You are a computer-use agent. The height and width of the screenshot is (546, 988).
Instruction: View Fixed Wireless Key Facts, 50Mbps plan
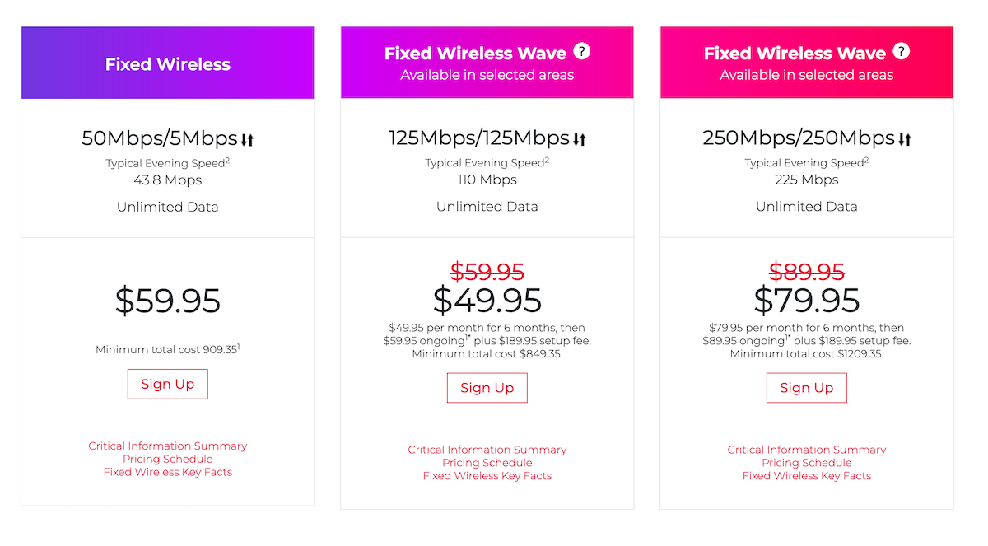167,473
